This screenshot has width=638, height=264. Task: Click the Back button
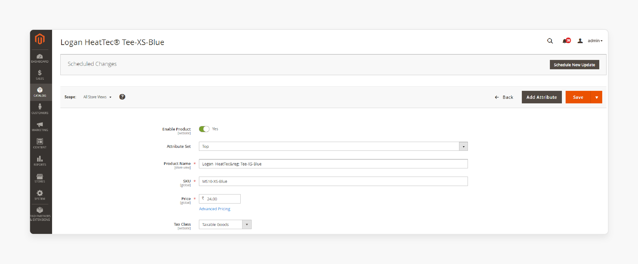(x=504, y=97)
